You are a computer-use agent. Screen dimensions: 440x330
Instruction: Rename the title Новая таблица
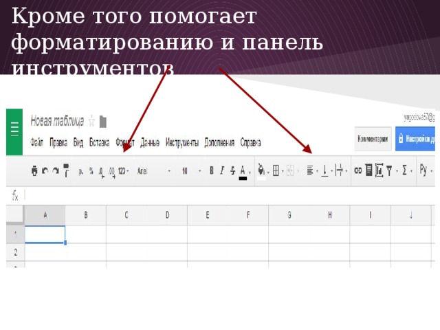[x=57, y=121]
